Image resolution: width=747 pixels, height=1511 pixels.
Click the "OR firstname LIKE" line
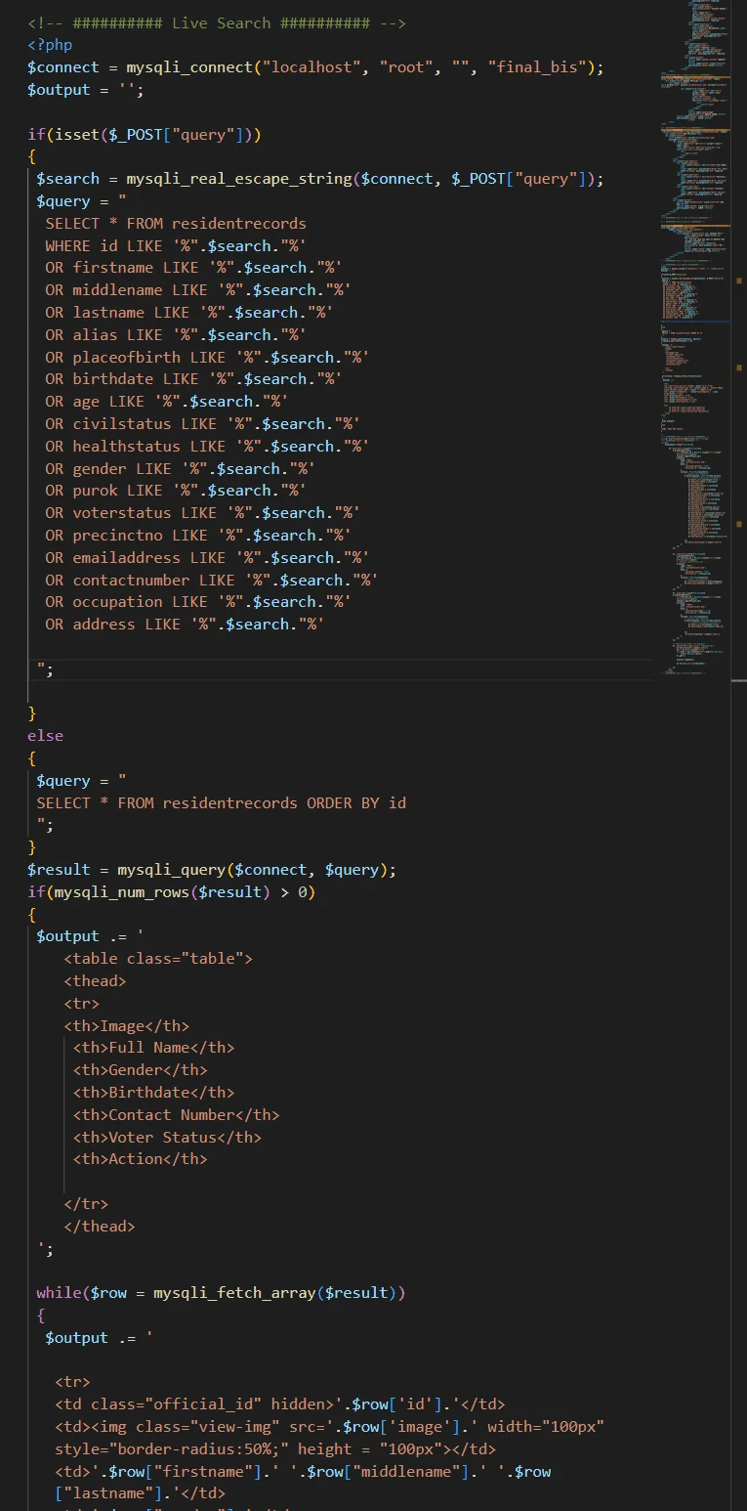point(193,268)
